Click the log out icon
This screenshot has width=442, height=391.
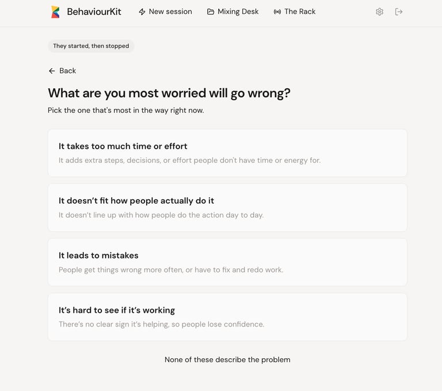(x=399, y=12)
